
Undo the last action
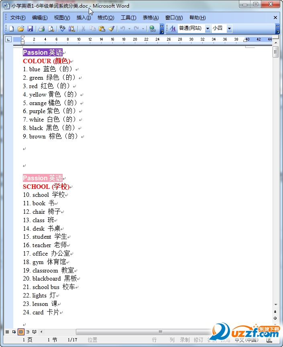coord(123,29)
